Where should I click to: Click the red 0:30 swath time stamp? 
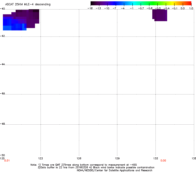[x=163, y=161]
